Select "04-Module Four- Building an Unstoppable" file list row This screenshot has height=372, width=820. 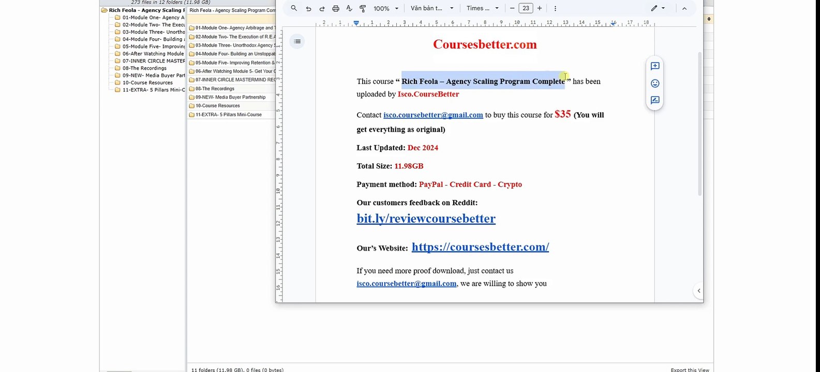(x=232, y=54)
